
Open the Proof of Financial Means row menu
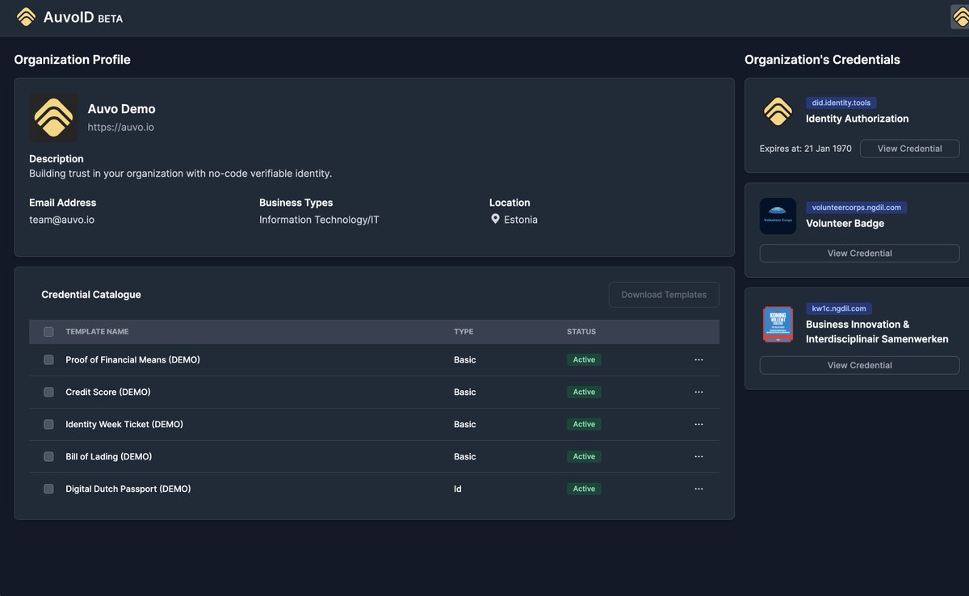click(x=698, y=358)
